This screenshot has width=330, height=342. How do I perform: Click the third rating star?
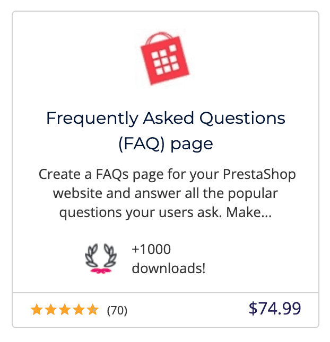click(x=65, y=310)
